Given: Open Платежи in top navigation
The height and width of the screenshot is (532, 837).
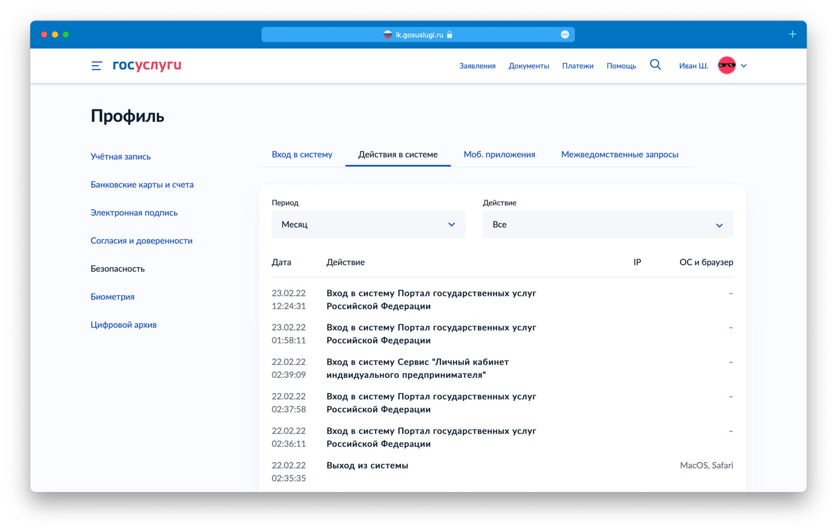Looking at the screenshot, I should [577, 66].
